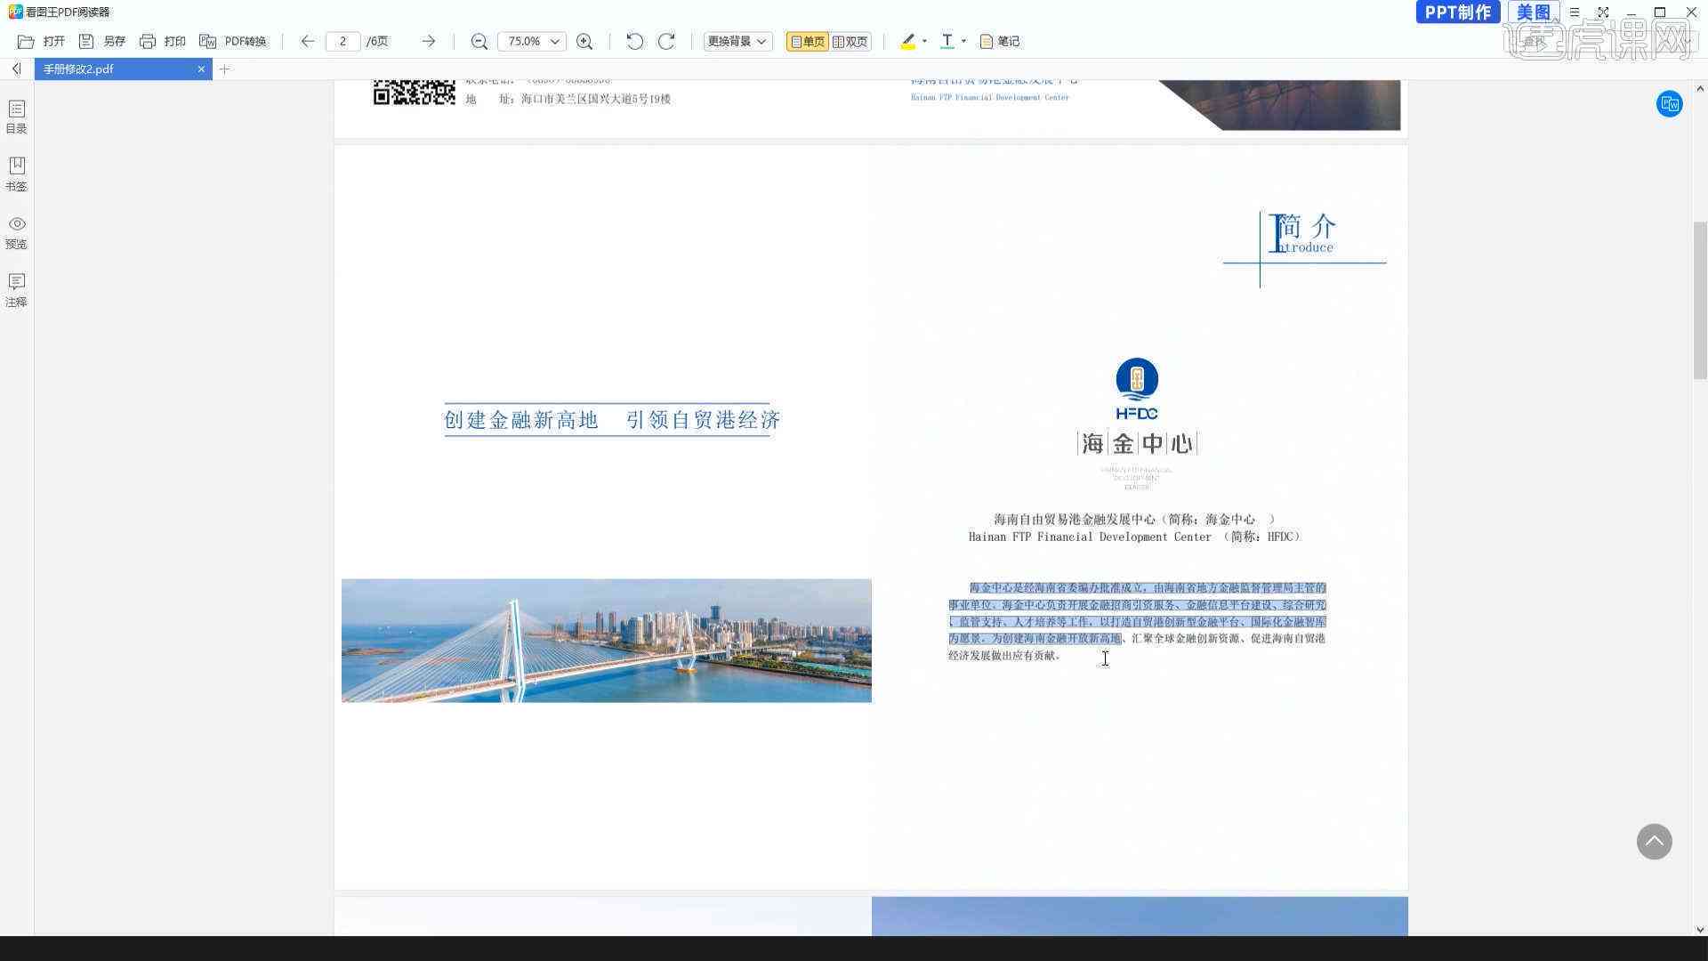Expand the text tool dropdown arrow

(963, 41)
